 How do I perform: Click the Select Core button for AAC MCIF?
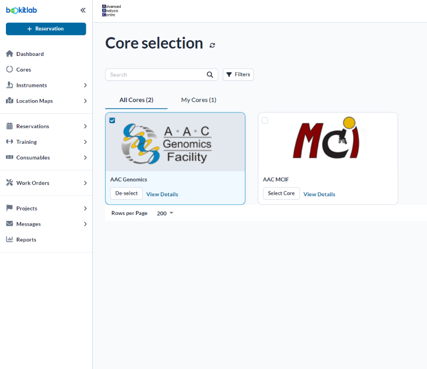pos(281,193)
